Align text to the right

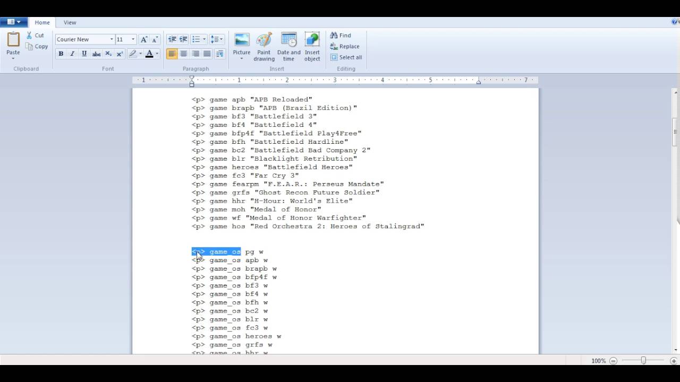pyautogui.click(x=195, y=54)
